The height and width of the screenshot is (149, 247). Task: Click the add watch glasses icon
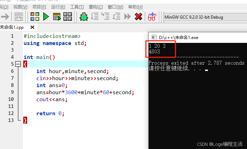[x=152, y=17]
